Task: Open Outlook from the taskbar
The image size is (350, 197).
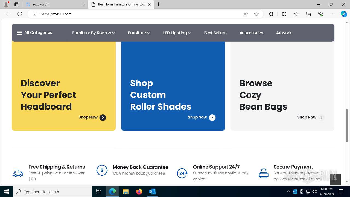Action: pos(153,192)
